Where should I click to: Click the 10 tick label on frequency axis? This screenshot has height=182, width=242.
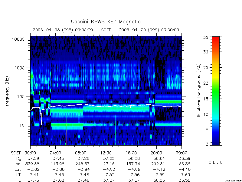[22, 125]
